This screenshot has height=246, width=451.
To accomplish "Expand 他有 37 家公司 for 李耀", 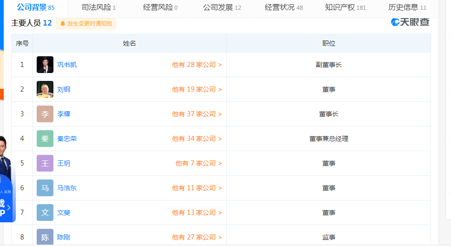I will pos(197,114).
